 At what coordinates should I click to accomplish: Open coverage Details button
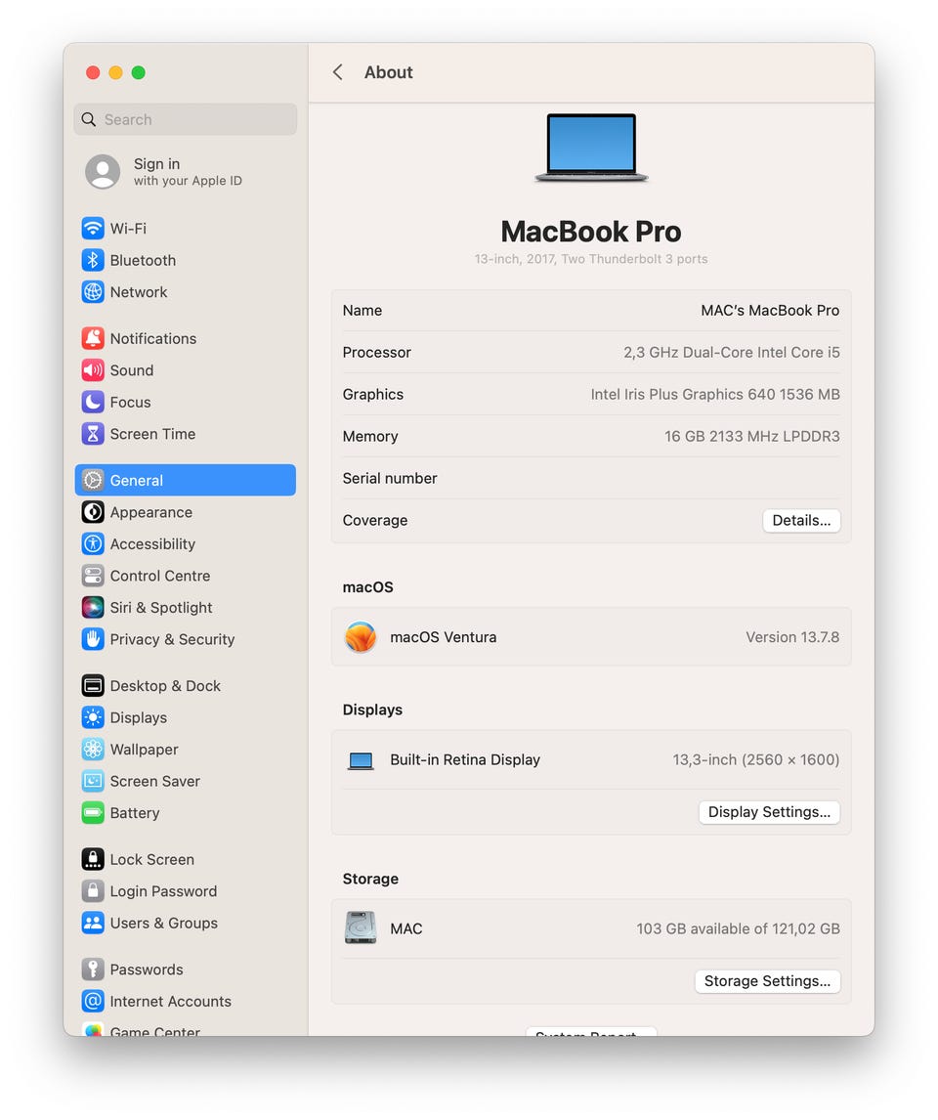pyautogui.click(x=801, y=520)
